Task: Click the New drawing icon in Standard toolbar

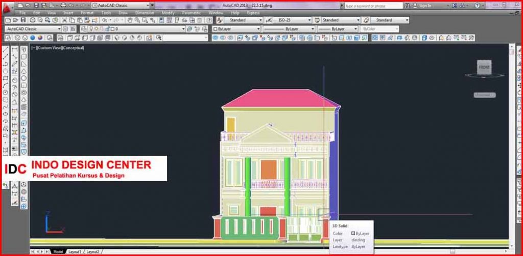Action: point(7,20)
